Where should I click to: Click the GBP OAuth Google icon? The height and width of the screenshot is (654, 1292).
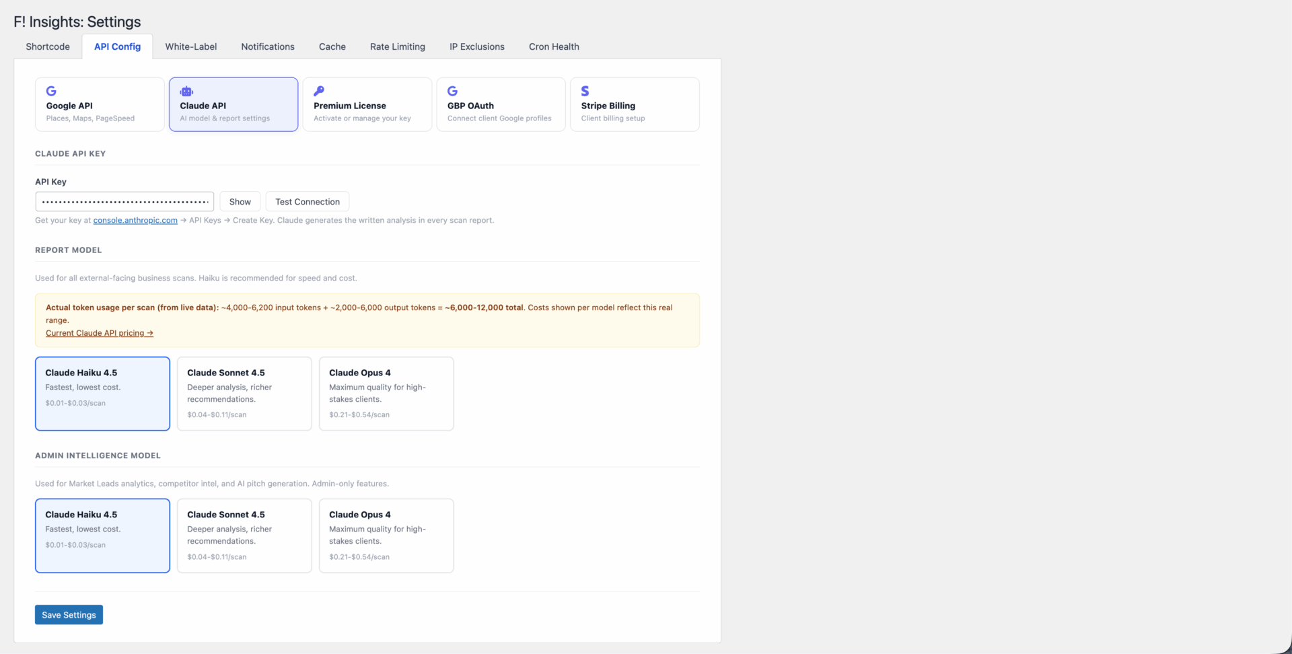tap(453, 91)
